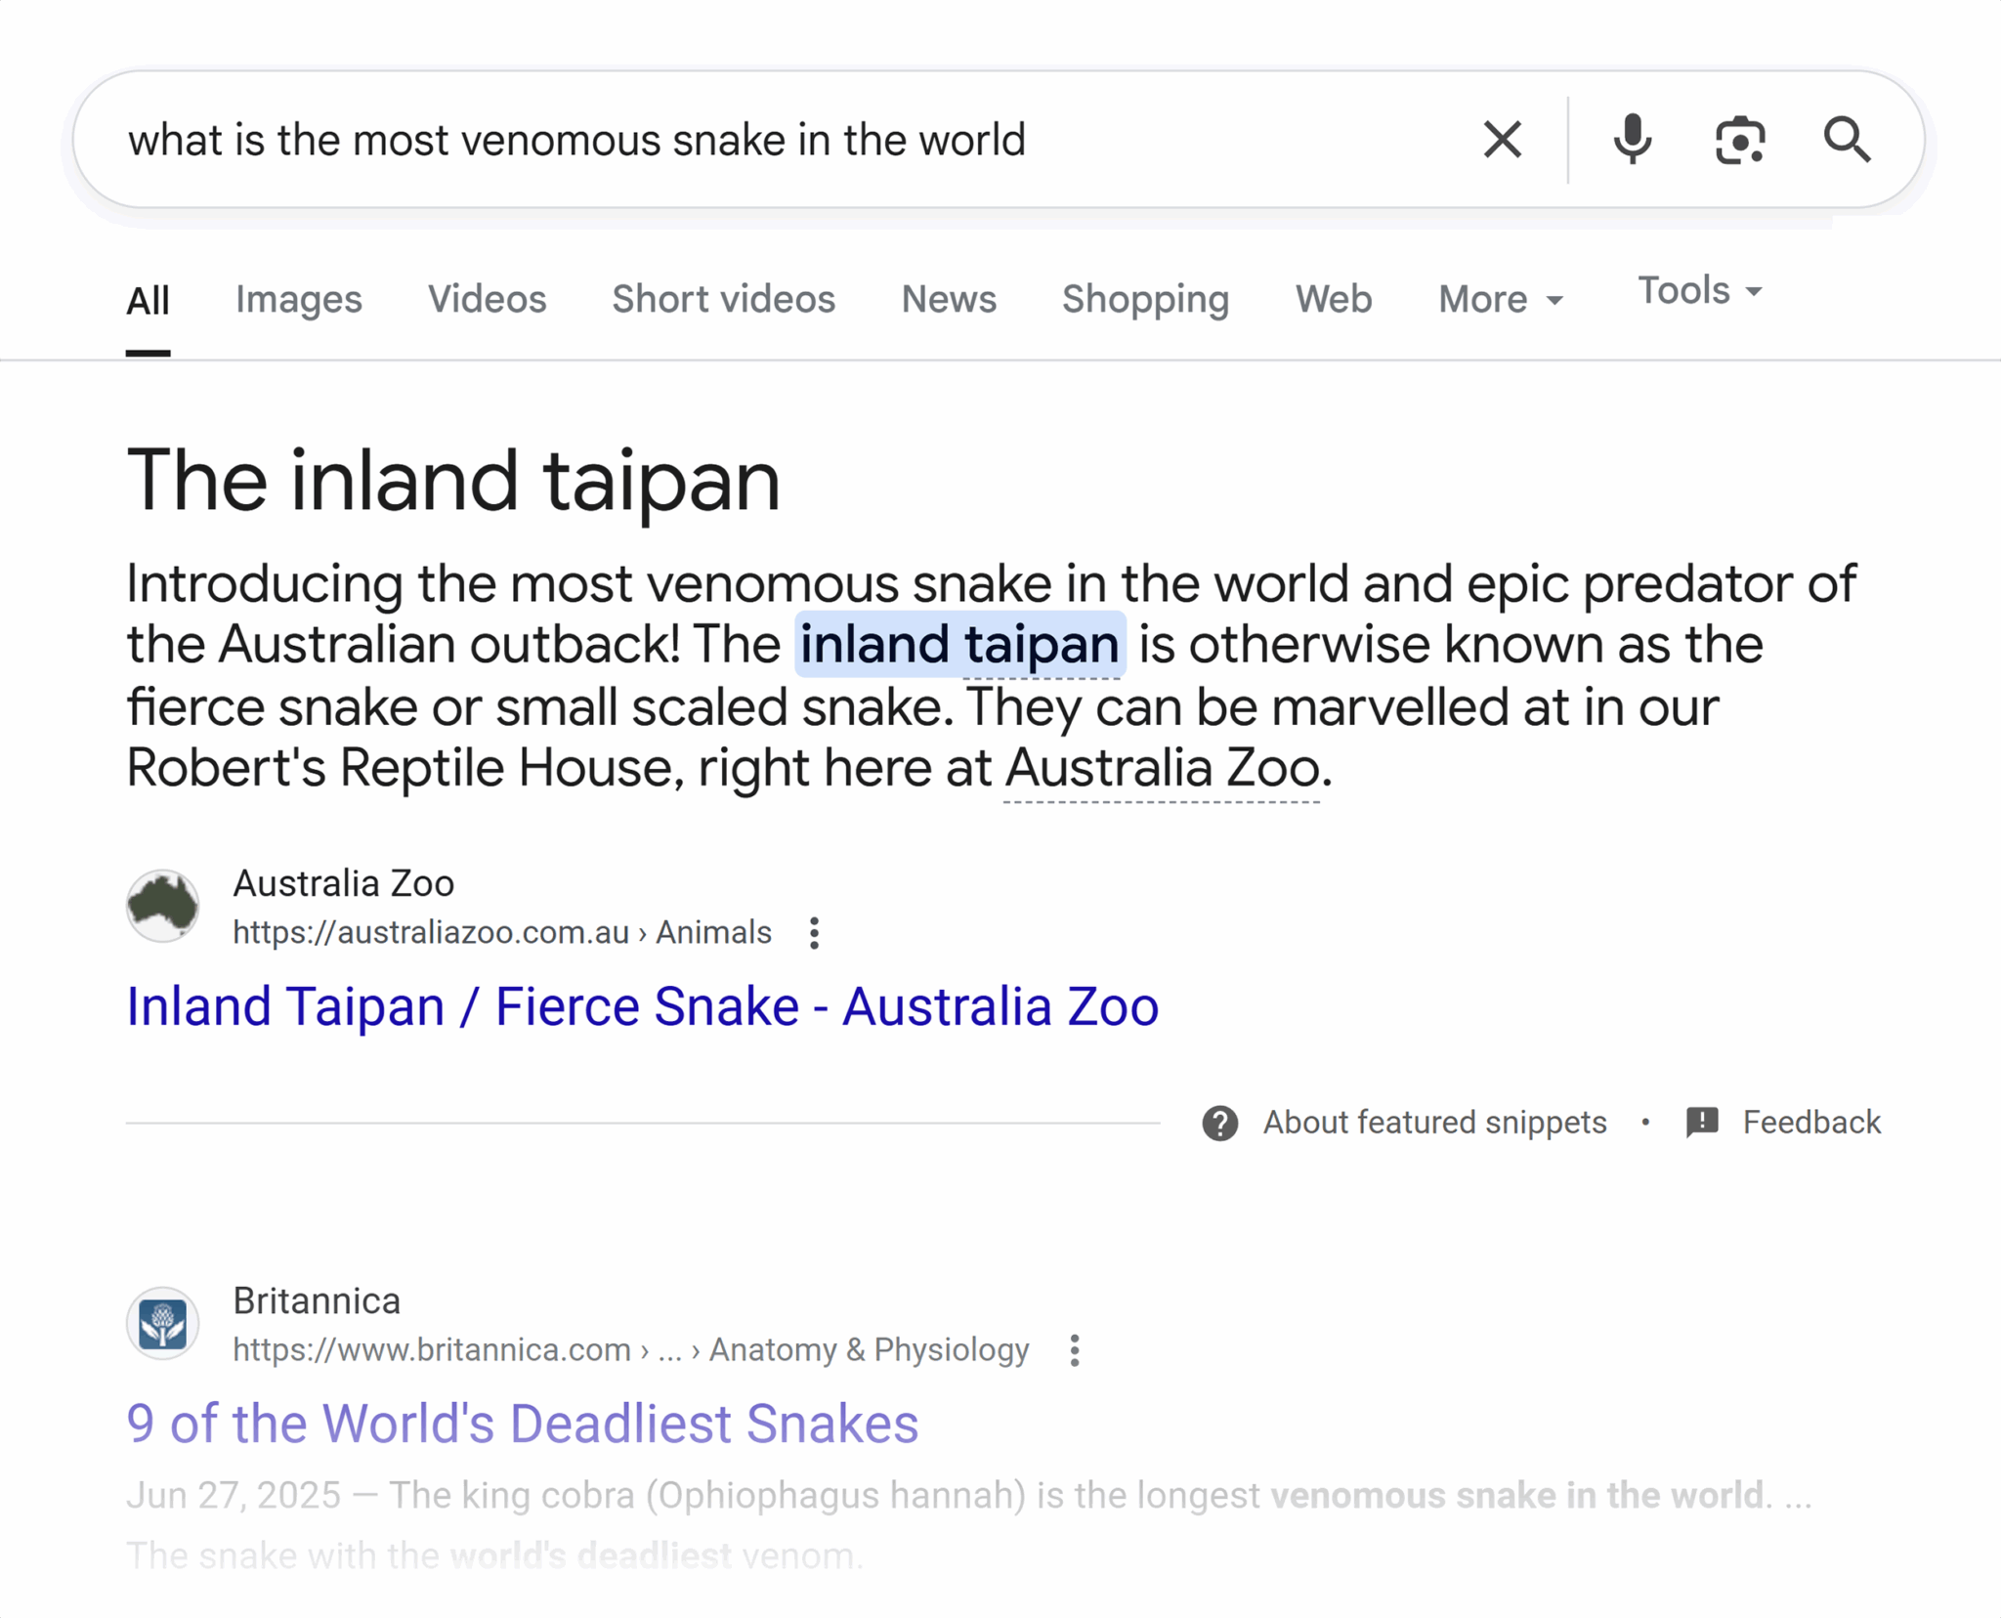
Task: Open Inland Taipan / Fierce Snake result link
Action: point(642,1006)
